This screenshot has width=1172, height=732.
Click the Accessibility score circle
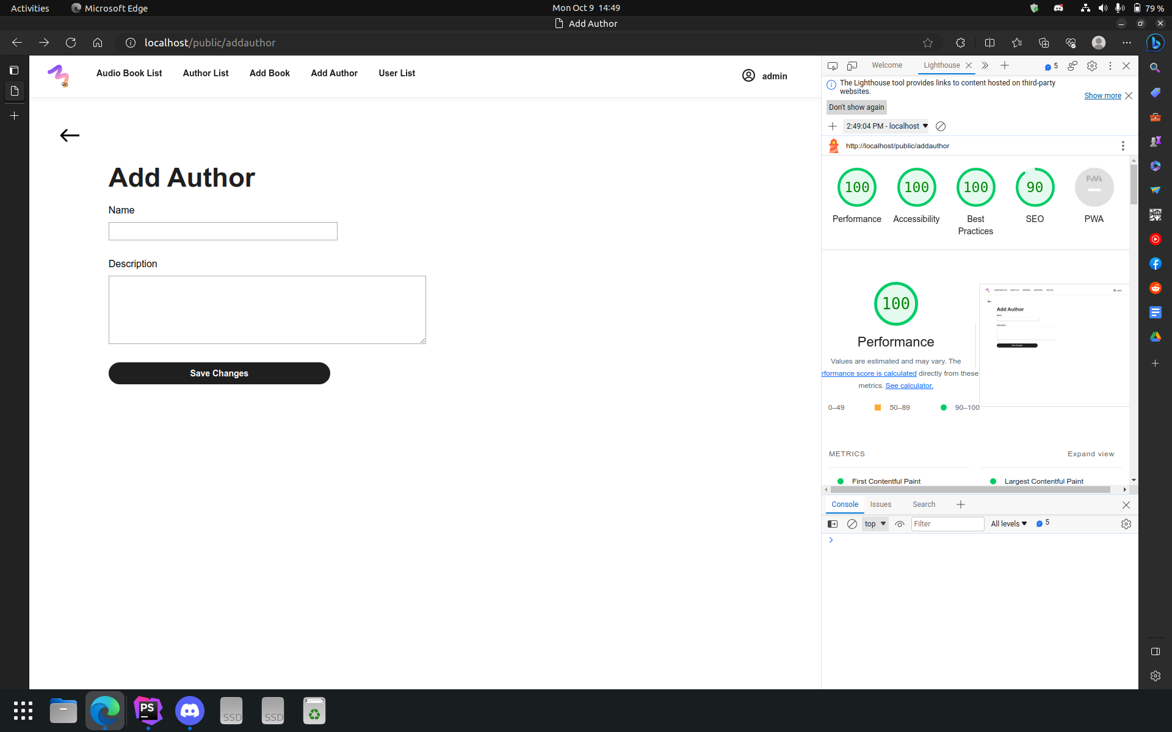[916, 187]
